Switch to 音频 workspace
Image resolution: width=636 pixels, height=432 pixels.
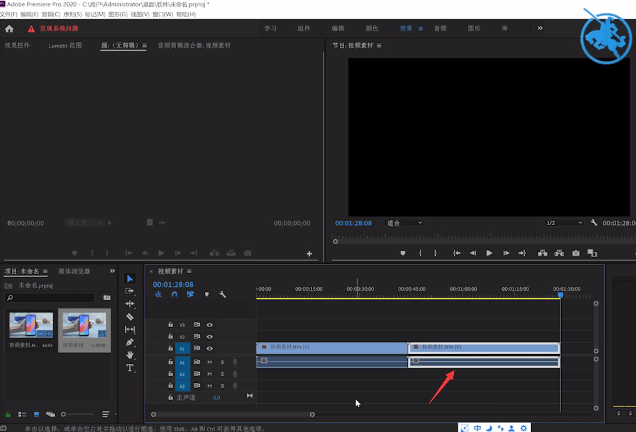coord(440,28)
